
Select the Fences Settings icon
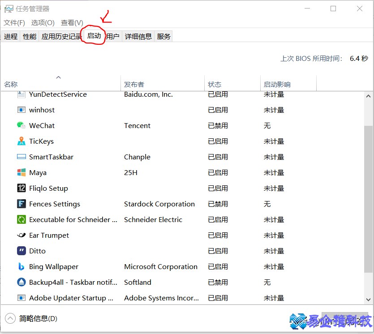(x=21, y=204)
